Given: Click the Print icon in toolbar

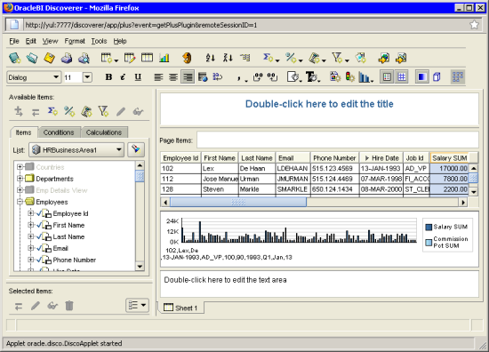Looking at the screenshot, I should click(67, 58).
